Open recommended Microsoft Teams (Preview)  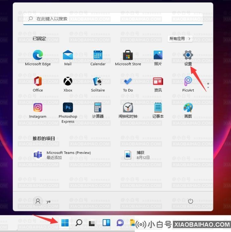pyautogui.click(x=62, y=155)
